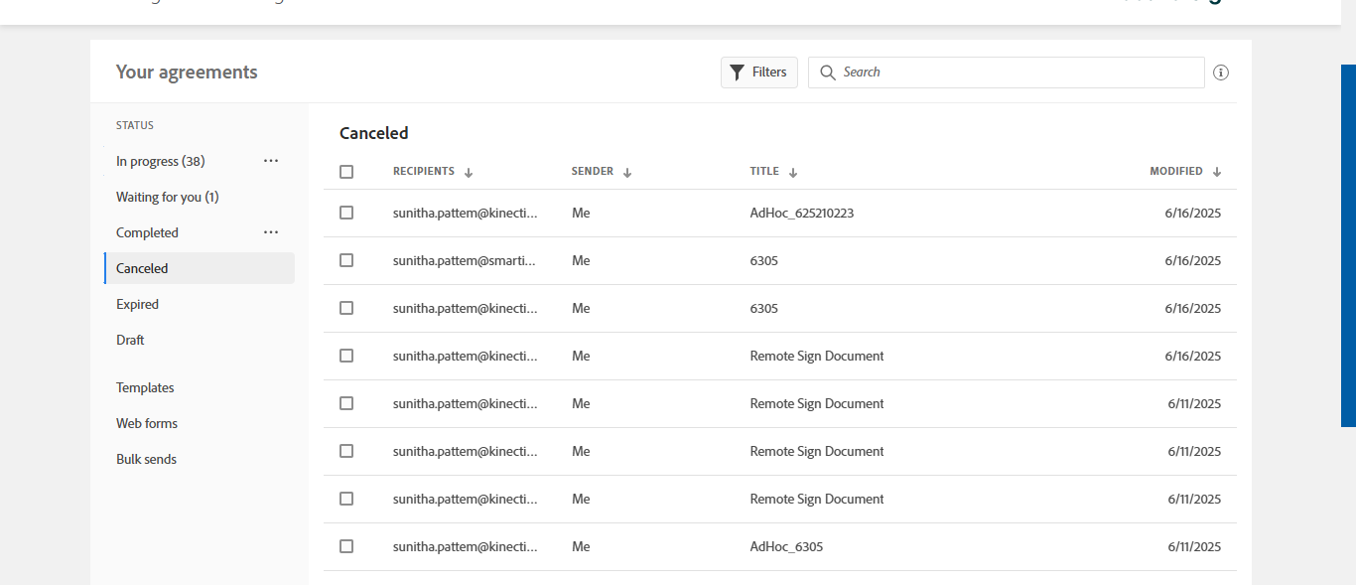Click the info icon beside search
The height and width of the screenshot is (585, 1356).
[1221, 73]
